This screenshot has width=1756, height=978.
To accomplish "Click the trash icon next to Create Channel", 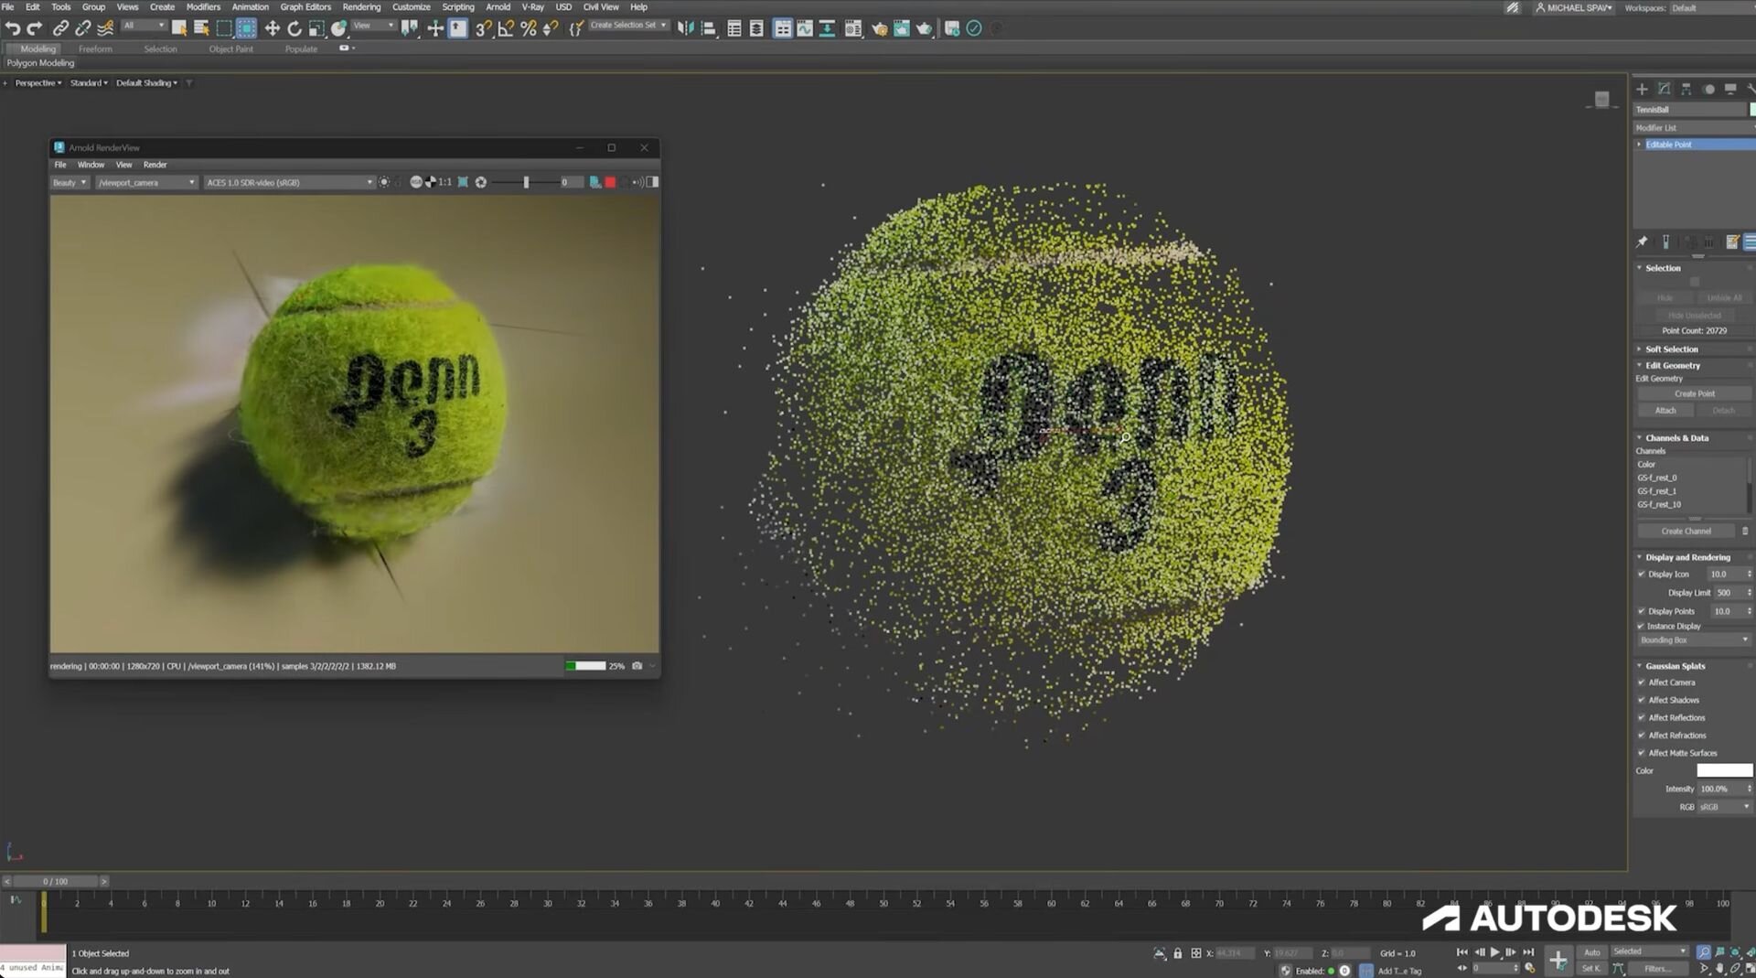I will 1745,531.
